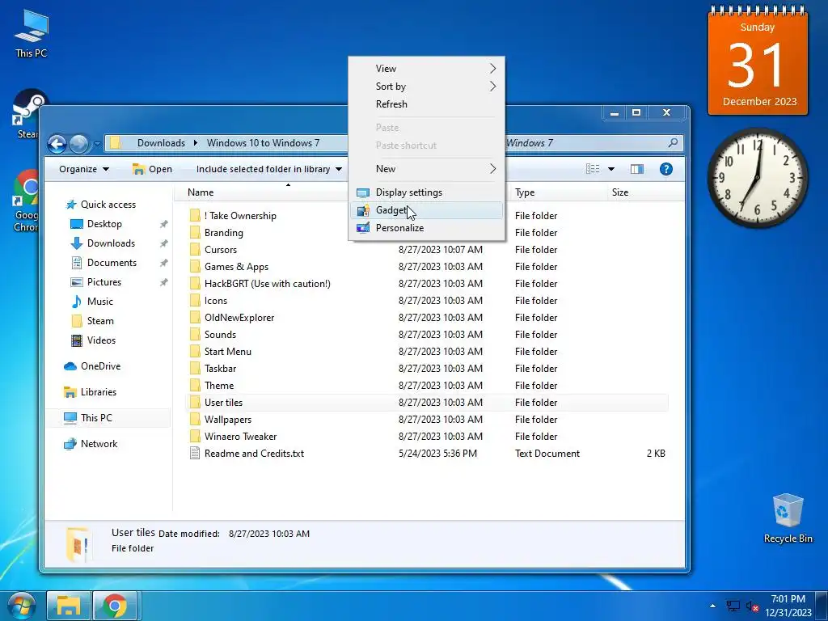
Task: Open Explorer help question mark icon
Action: tap(666, 169)
